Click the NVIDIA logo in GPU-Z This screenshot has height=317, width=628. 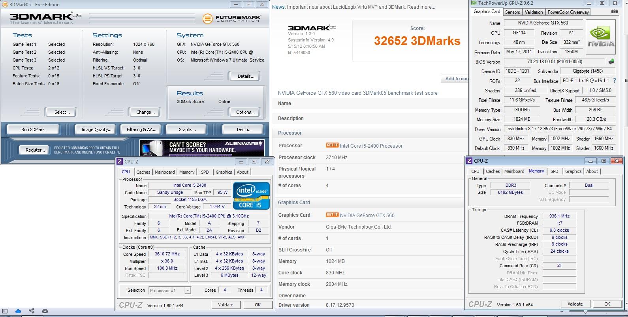(600, 38)
